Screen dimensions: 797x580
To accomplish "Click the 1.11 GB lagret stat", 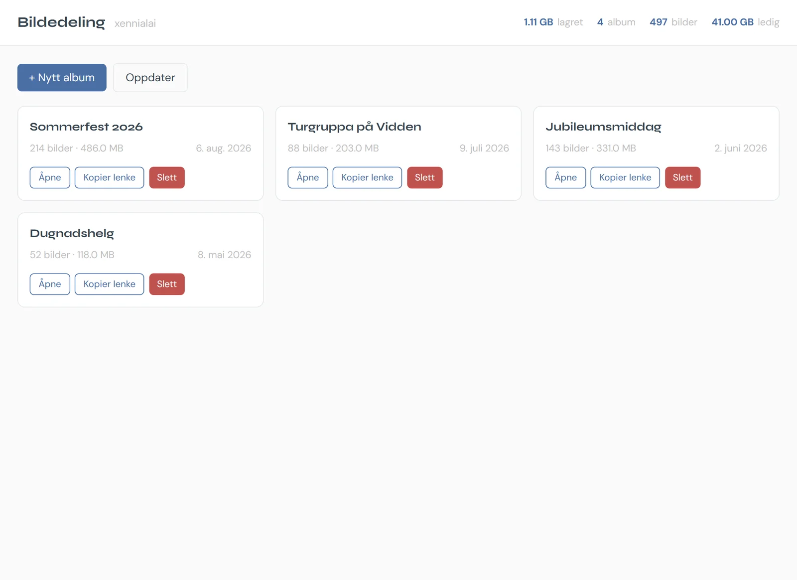I will [x=553, y=22].
